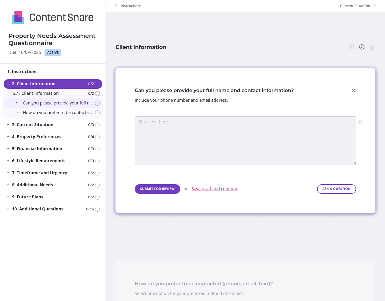Click status circle for contact preference question
The height and width of the screenshot is (301, 385).
click(97, 113)
